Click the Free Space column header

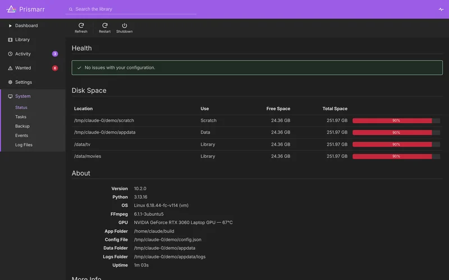[278, 109]
